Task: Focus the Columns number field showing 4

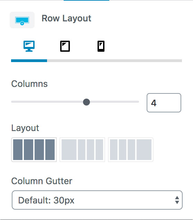Action: coord(164,103)
